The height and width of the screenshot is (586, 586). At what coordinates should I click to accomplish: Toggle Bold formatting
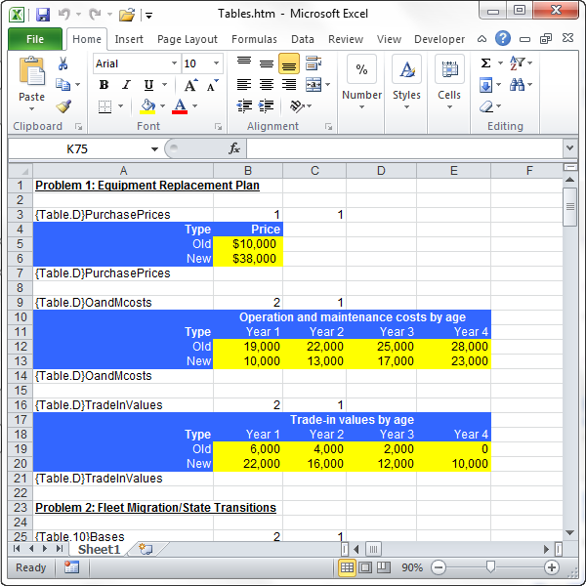tap(104, 85)
